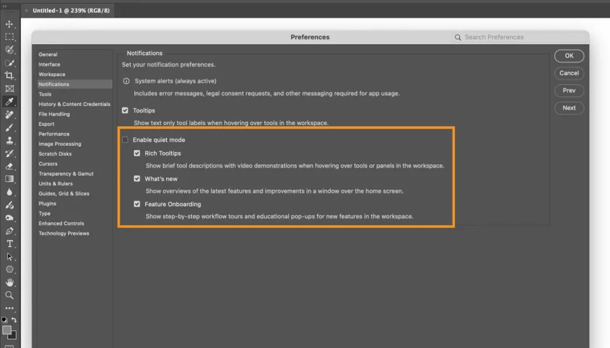The image size is (610, 348).
Task: Select the Crop tool
Action: (x=9, y=75)
